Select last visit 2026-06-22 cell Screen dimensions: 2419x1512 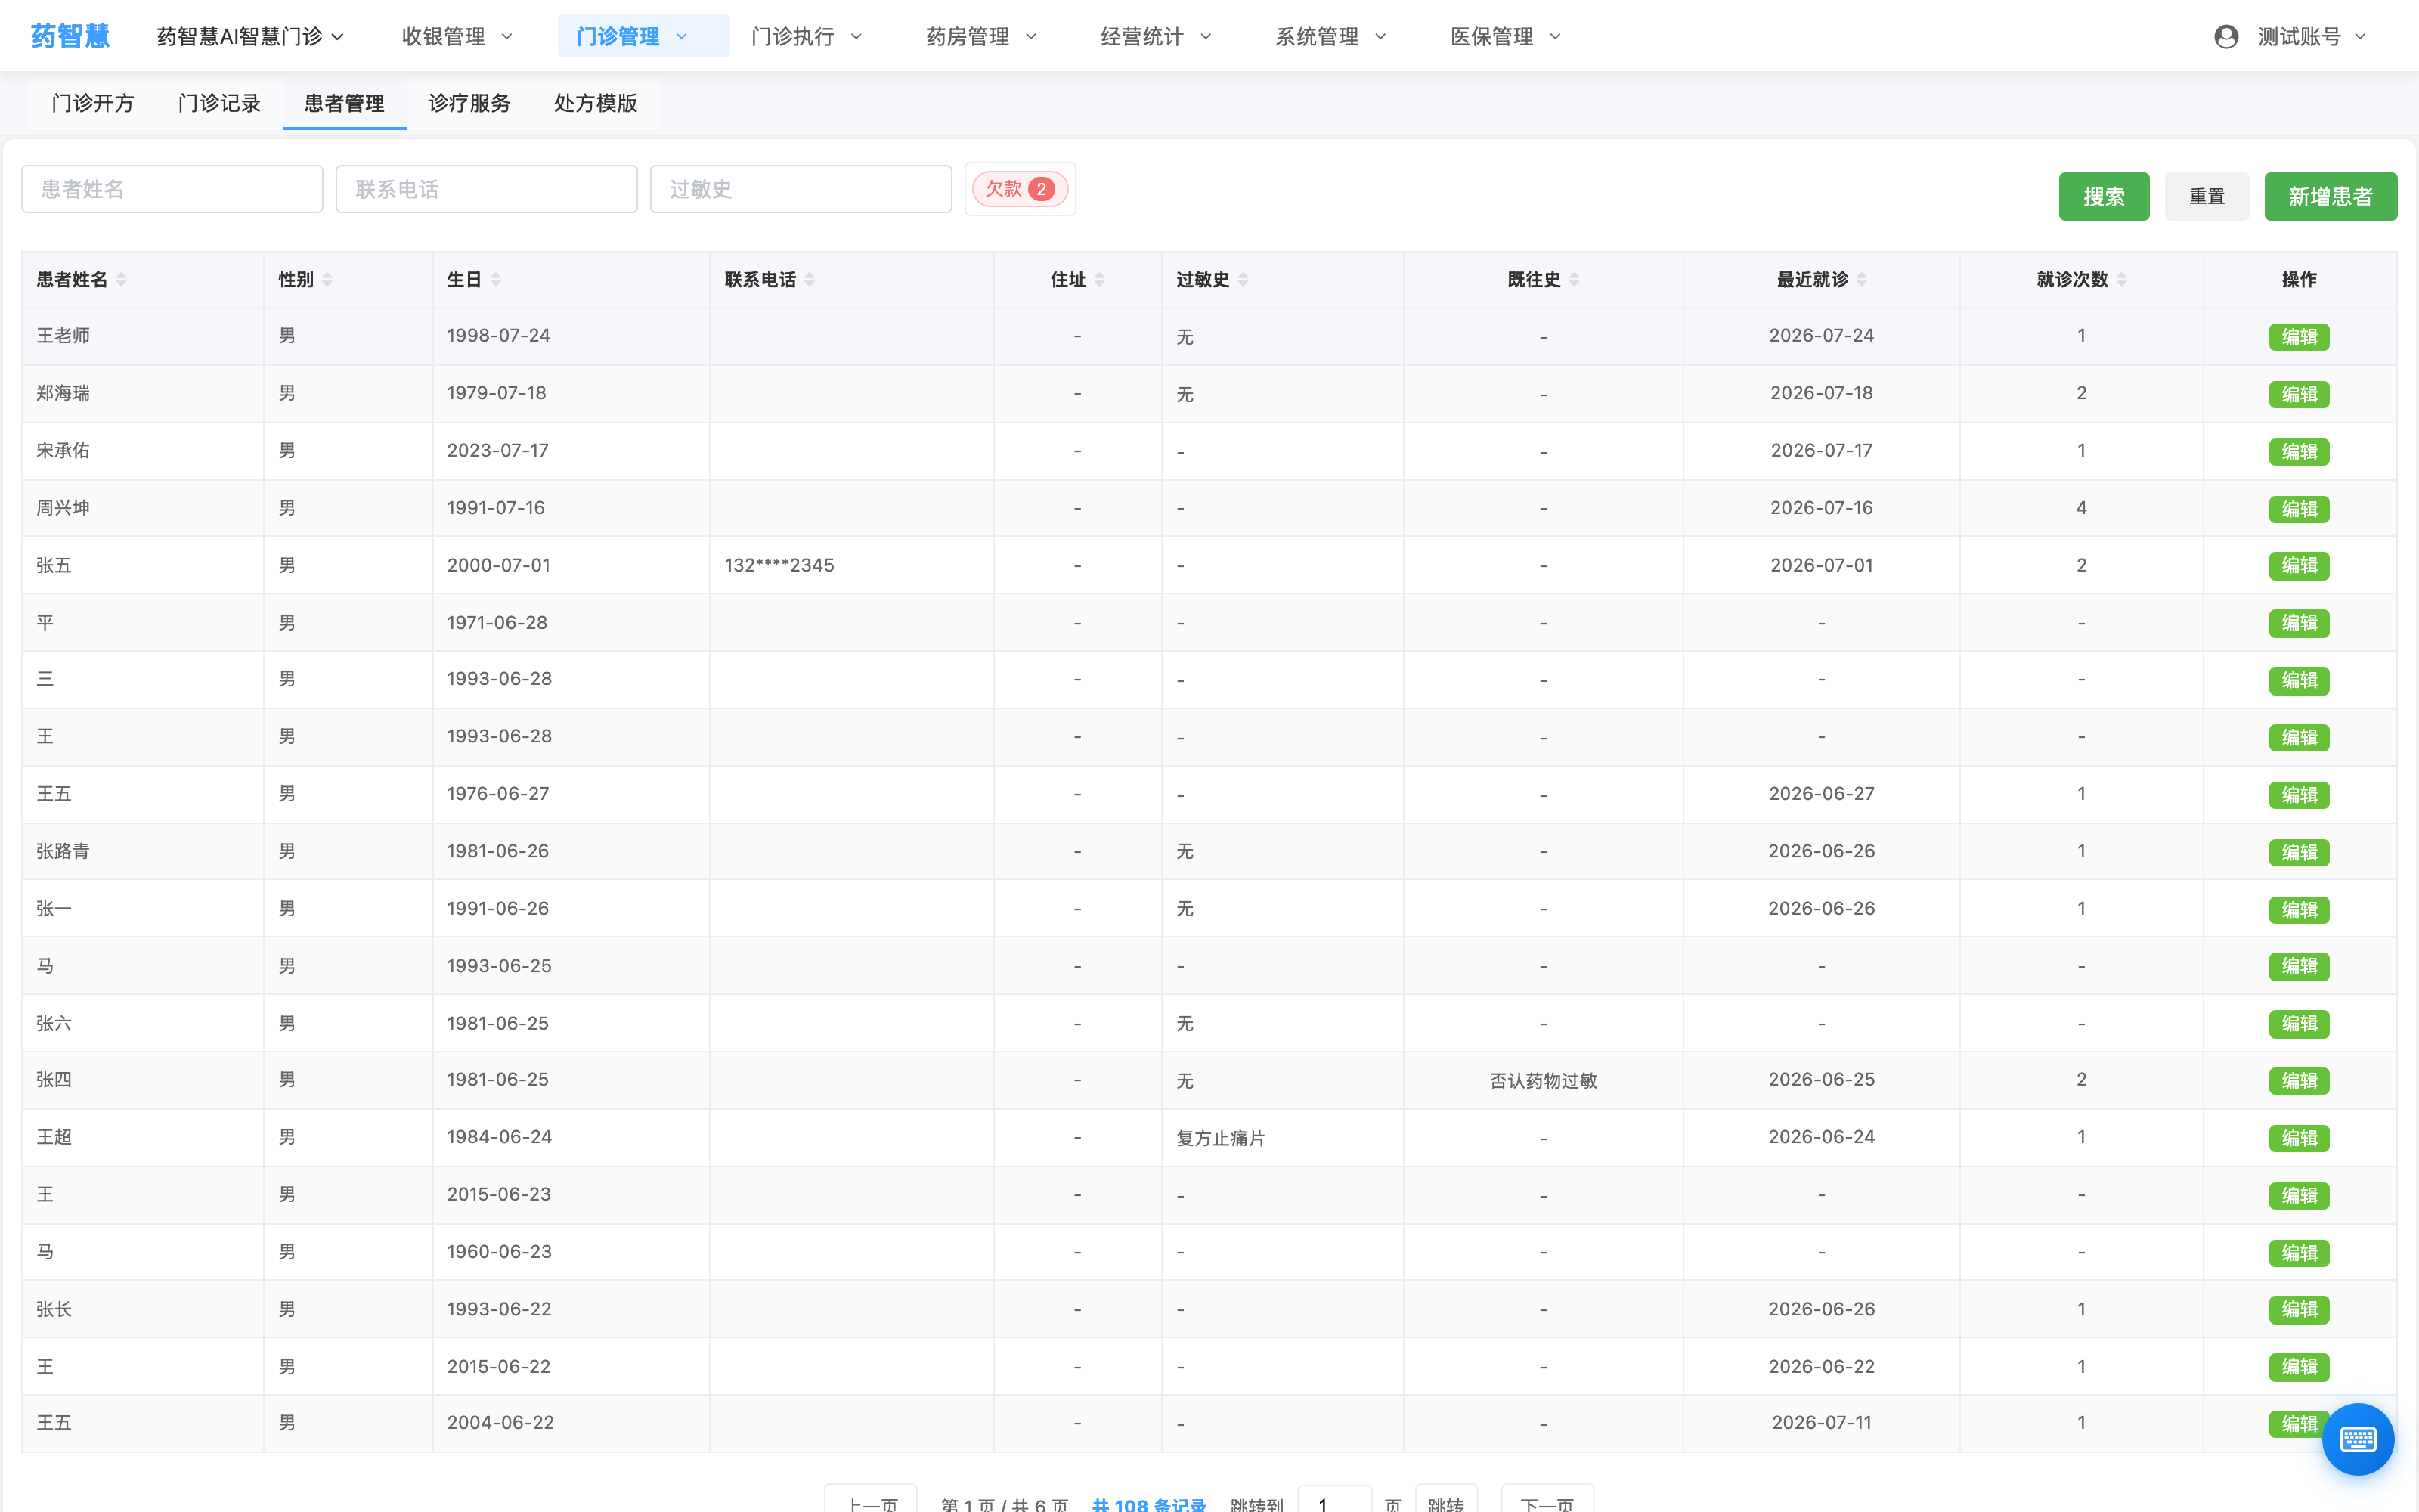tap(1821, 1366)
